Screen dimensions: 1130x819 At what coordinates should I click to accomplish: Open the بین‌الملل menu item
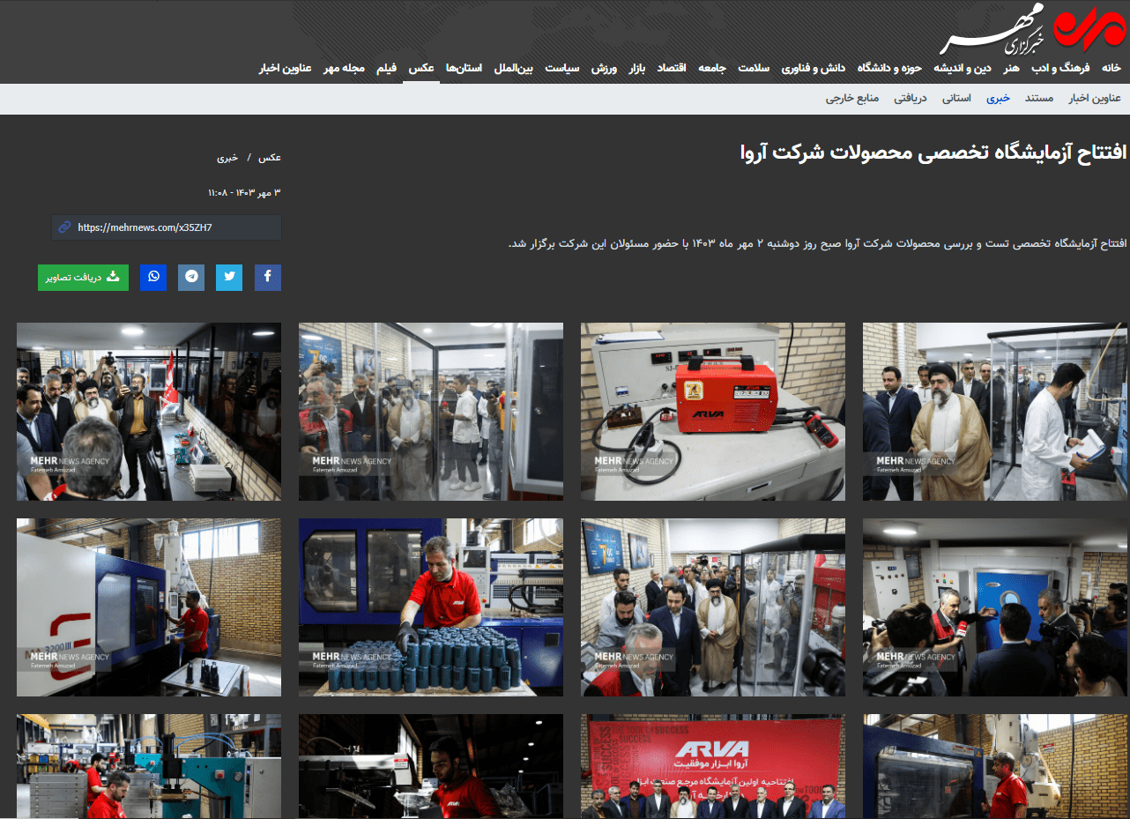click(x=513, y=68)
